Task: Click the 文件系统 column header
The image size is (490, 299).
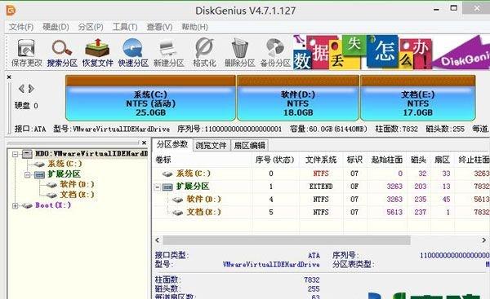Action: [x=321, y=160]
